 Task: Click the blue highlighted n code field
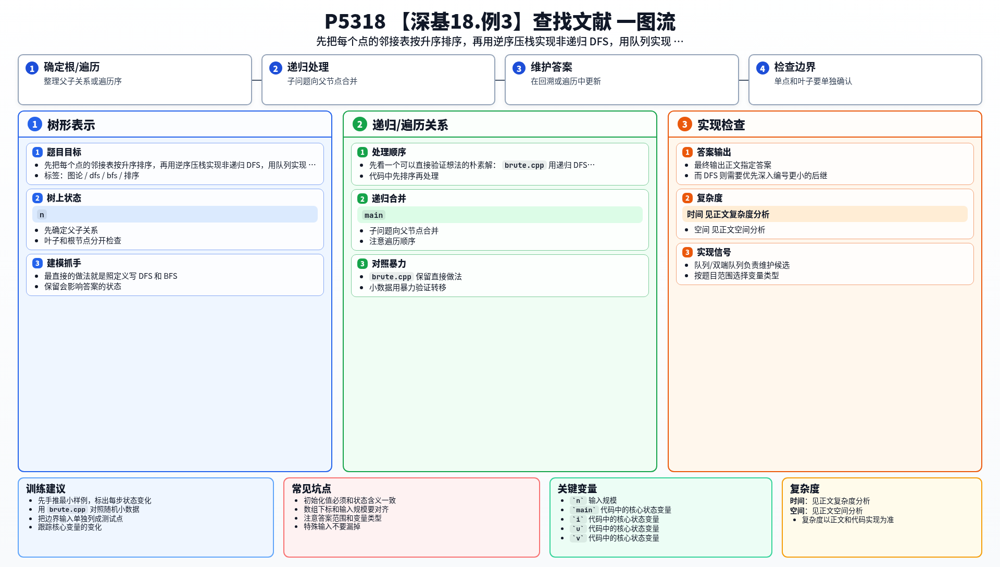coord(175,214)
